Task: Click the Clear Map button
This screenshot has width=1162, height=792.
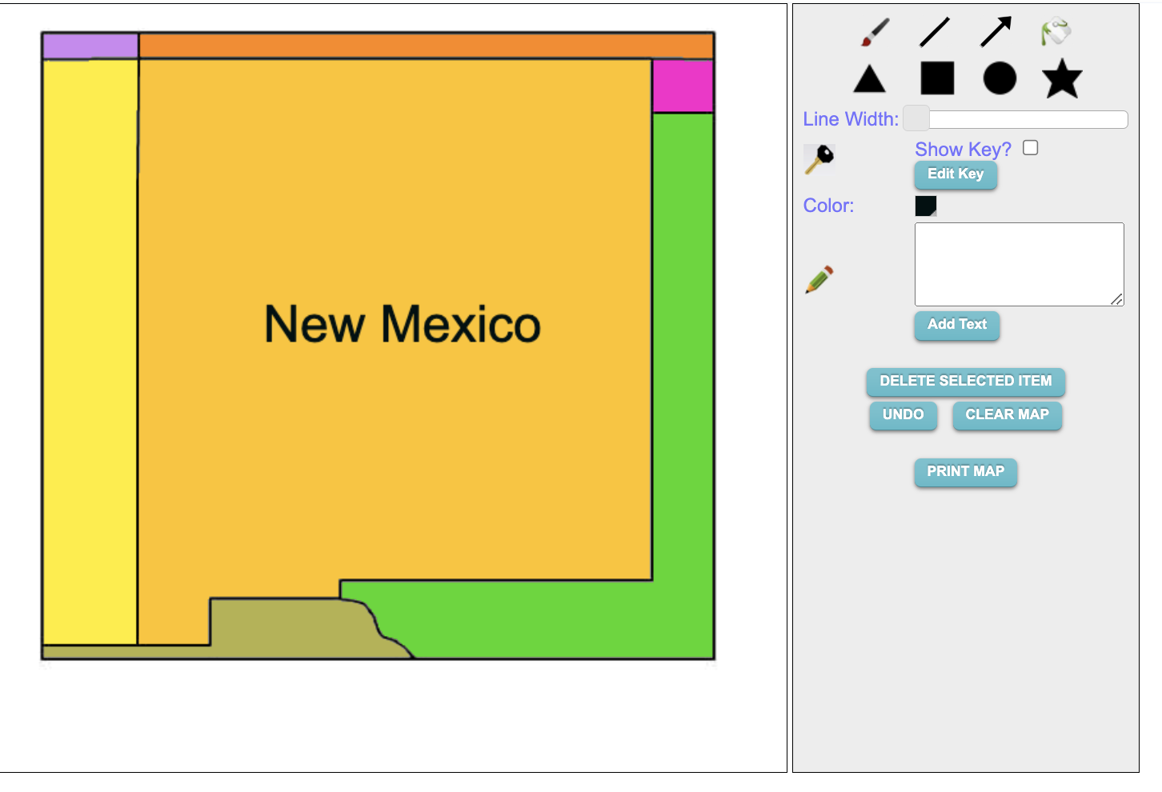Action: coord(1008,415)
